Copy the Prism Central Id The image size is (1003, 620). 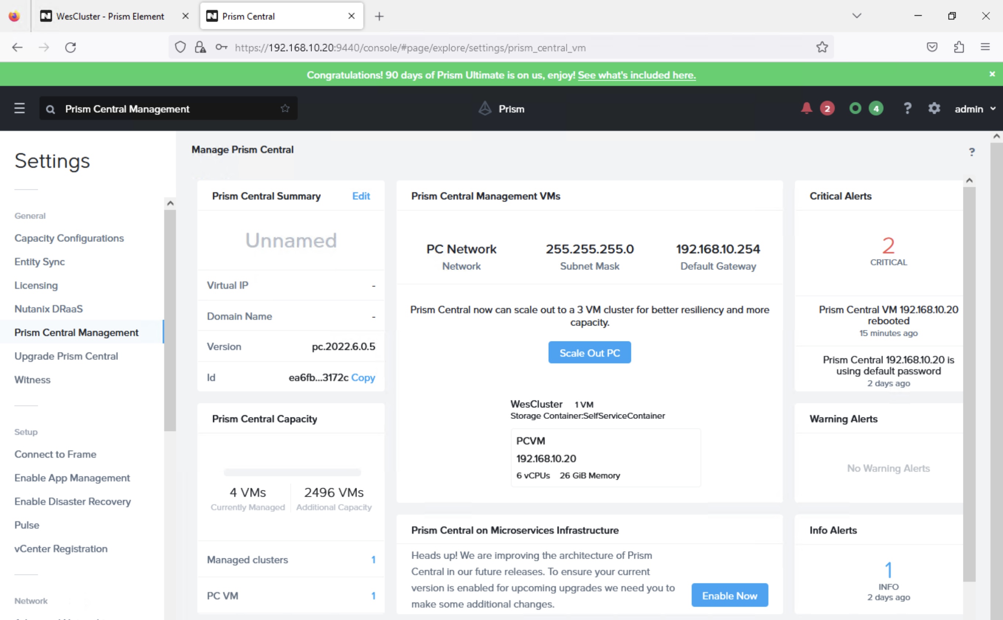(363, 377)
